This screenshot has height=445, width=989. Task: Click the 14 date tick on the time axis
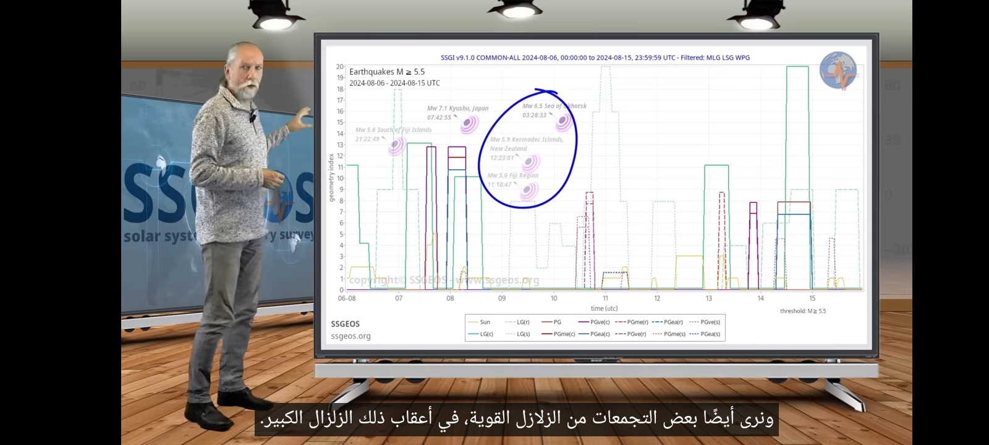pyautogui.click(x=760, y=298)
